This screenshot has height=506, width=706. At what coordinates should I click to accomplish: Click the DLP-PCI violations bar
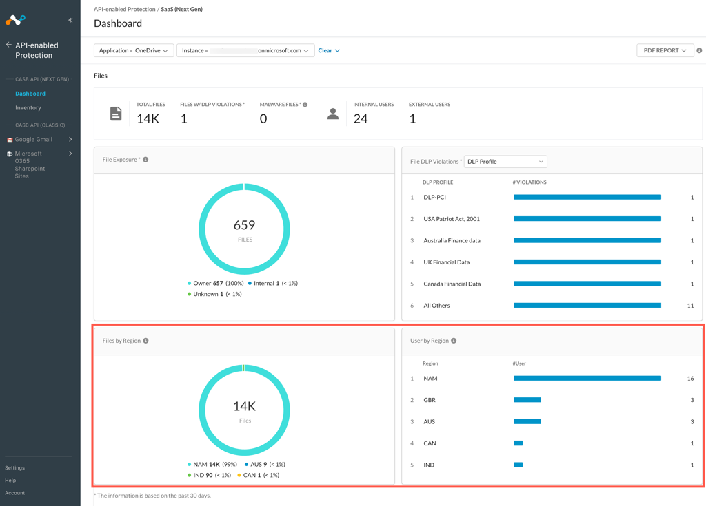point(587,198)
